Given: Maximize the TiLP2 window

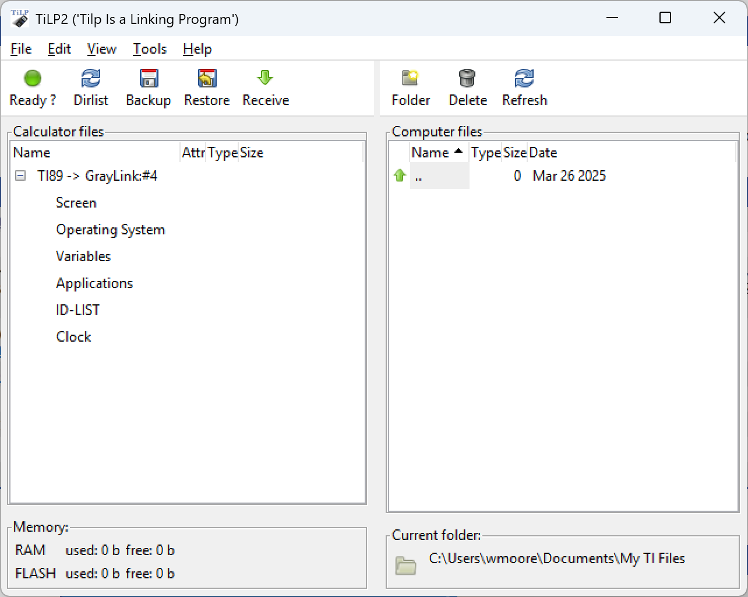Looking at the screenshot, I should click(665, 18).
